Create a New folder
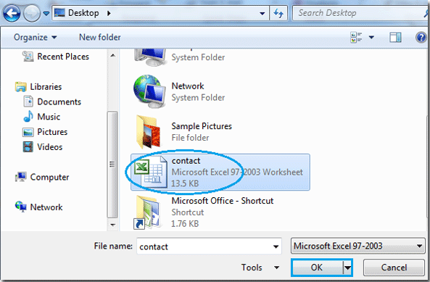This screenshot has height=282, width=430. (x=100, y=37)
